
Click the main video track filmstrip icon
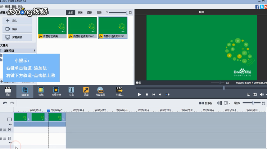click(x=9, y=119)
